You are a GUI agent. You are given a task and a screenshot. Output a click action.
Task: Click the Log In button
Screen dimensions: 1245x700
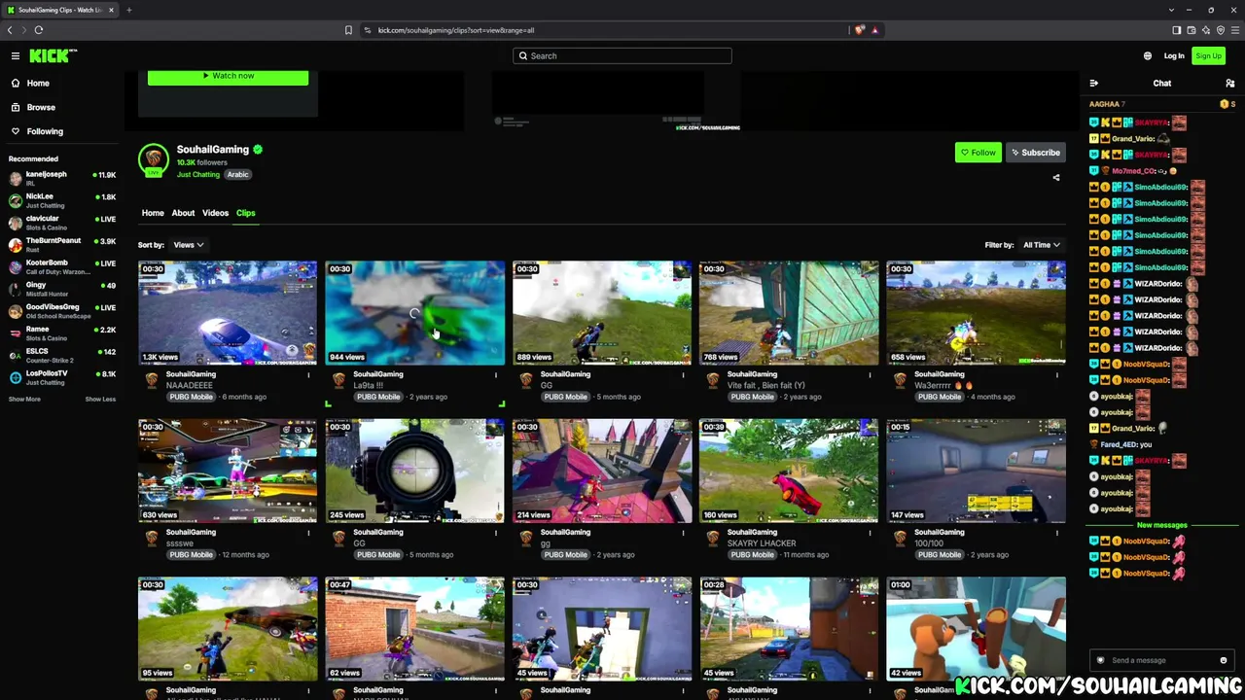(1174, 55)
